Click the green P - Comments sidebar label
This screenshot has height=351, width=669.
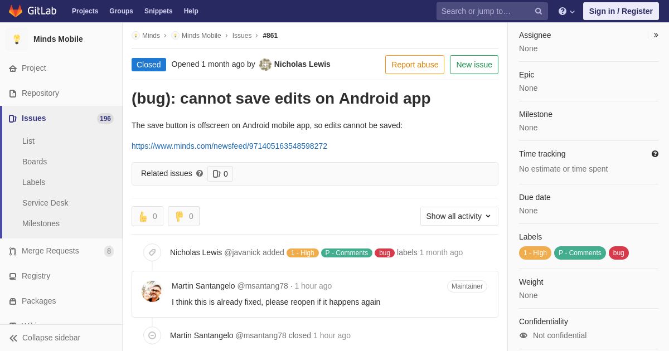coord(580,253)
